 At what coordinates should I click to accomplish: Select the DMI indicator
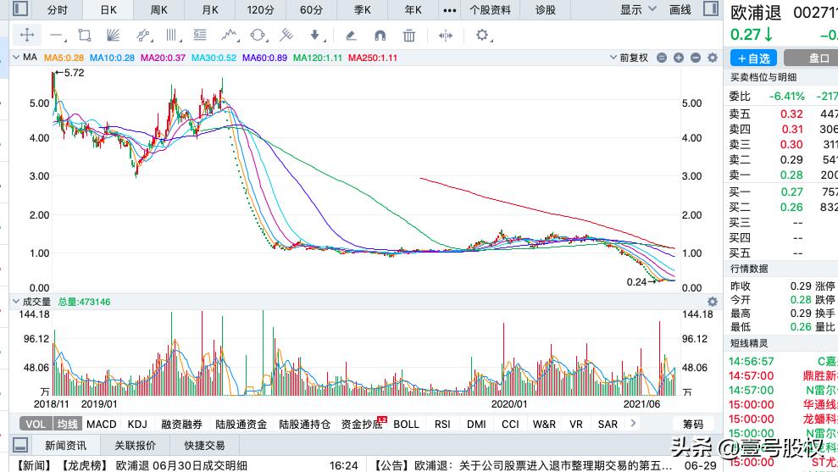click(476, 424)
